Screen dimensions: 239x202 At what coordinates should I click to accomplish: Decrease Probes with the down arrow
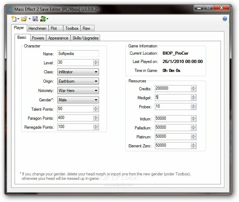193,108
